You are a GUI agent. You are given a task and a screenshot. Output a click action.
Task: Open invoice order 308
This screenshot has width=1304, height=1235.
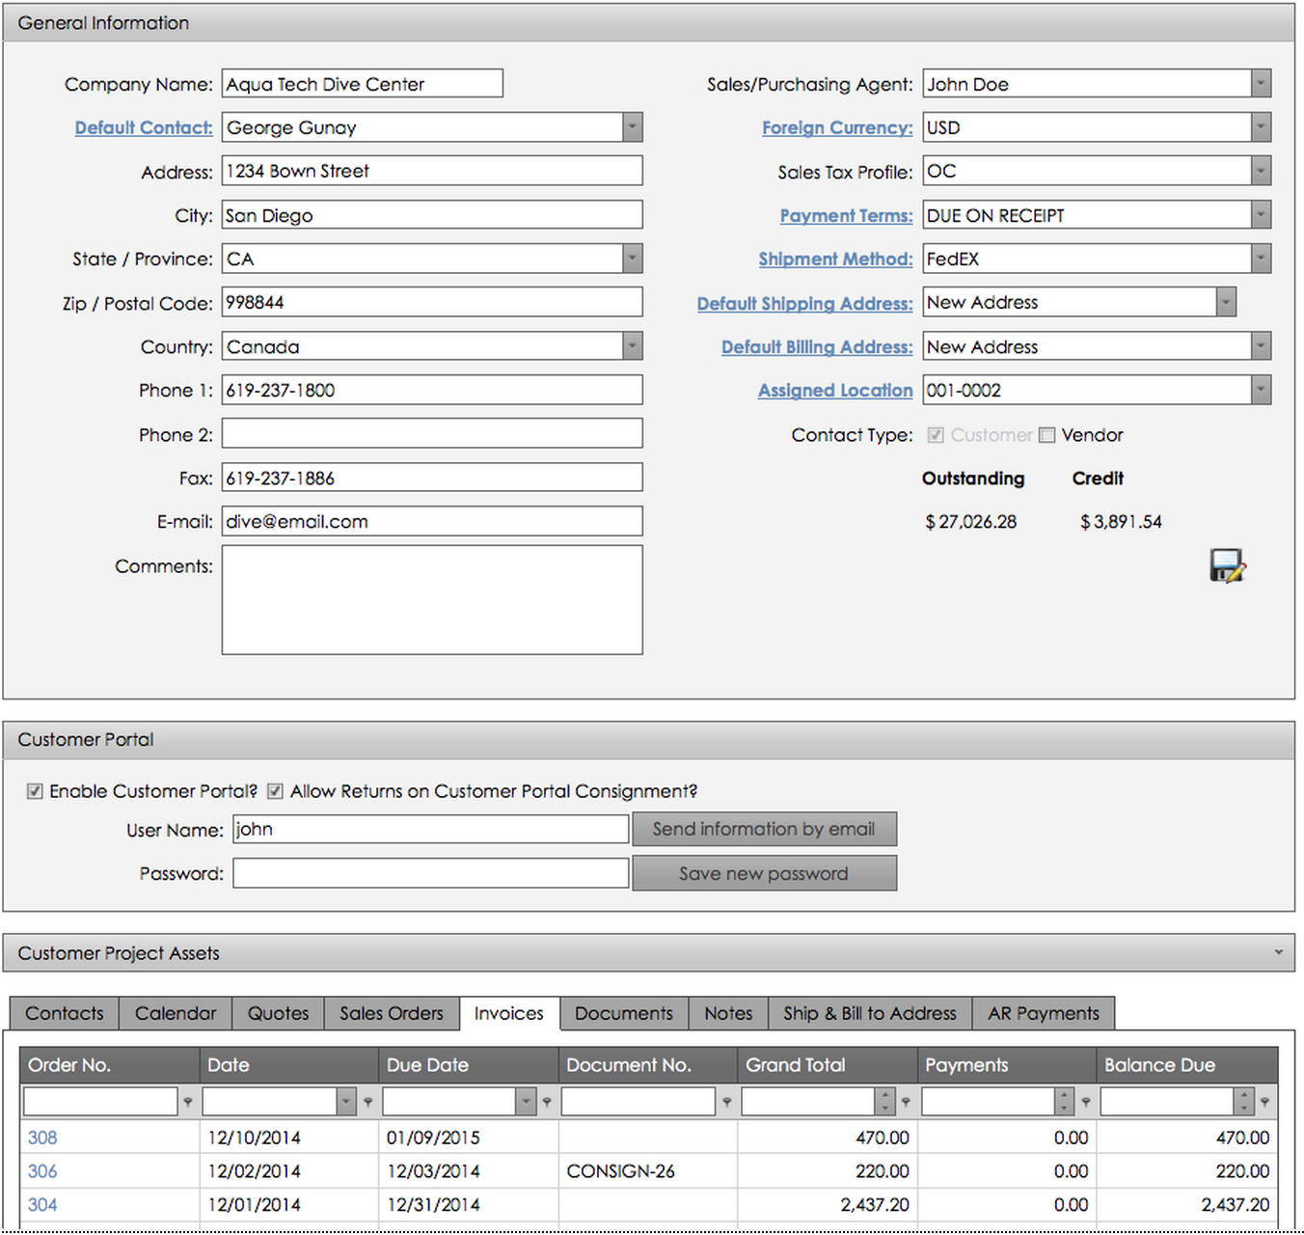click(42, 1138)
